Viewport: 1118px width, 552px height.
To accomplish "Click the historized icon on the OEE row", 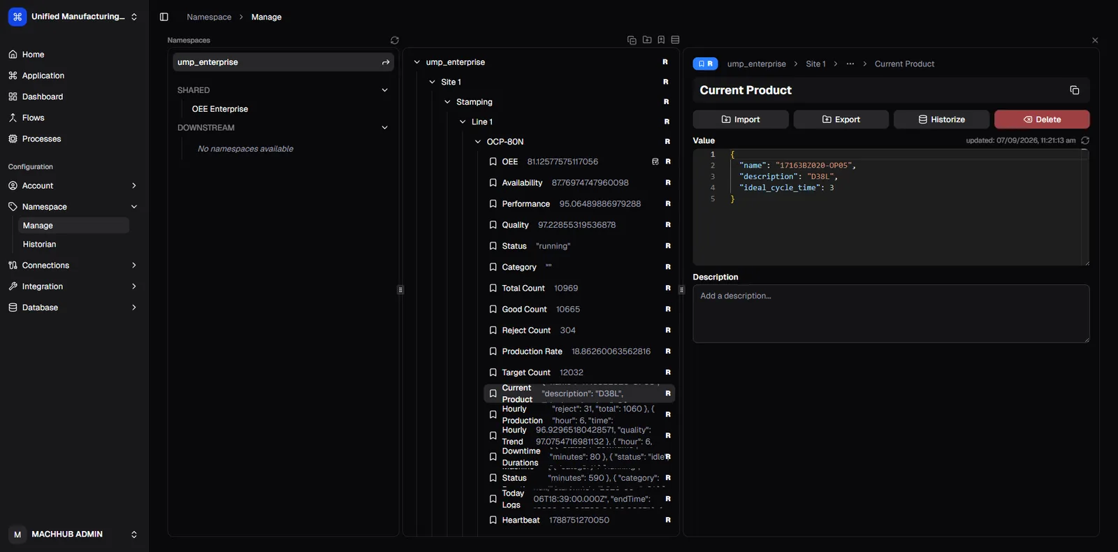I will (655, 162).
